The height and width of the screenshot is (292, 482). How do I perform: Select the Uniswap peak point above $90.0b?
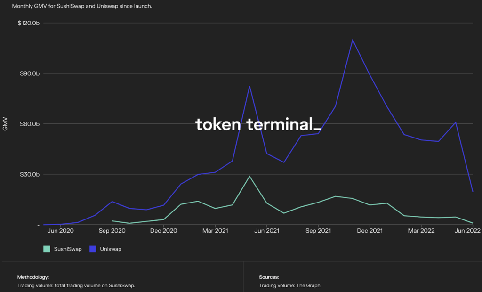pos(353,40)
